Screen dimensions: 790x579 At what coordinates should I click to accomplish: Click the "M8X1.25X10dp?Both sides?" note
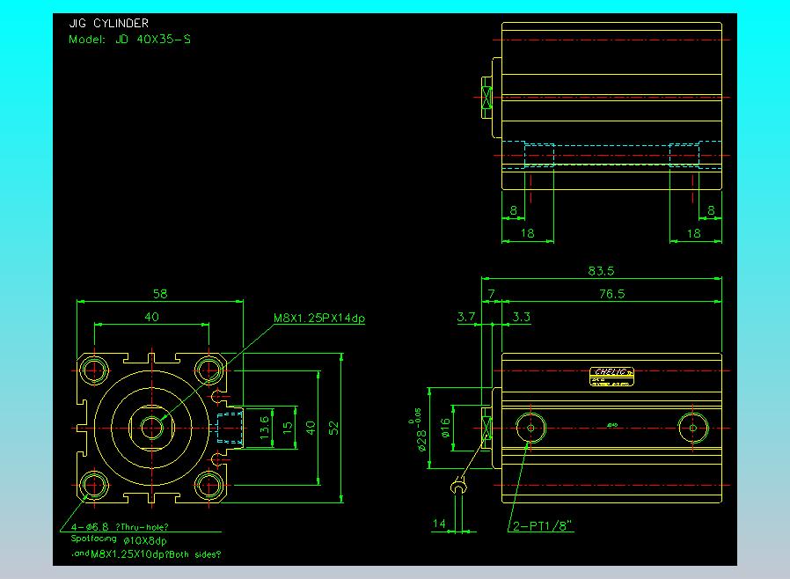[156, 554]
